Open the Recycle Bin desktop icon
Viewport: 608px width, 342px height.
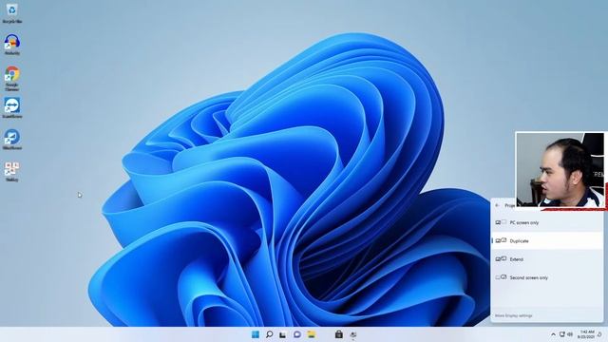(x=12, y=12)
